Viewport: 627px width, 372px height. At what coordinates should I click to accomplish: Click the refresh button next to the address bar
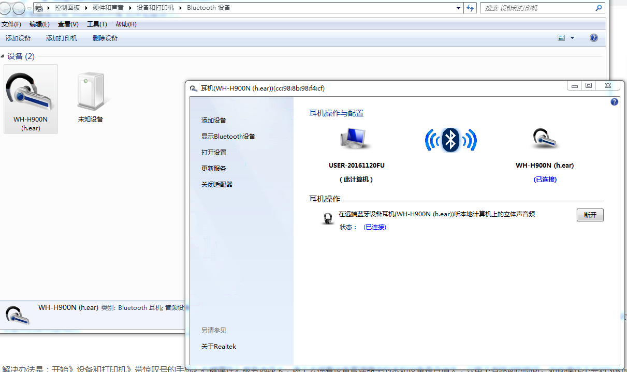point(470,8)
